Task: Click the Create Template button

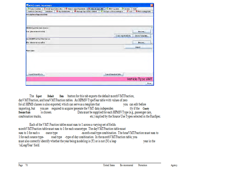Action: [142, 36]
